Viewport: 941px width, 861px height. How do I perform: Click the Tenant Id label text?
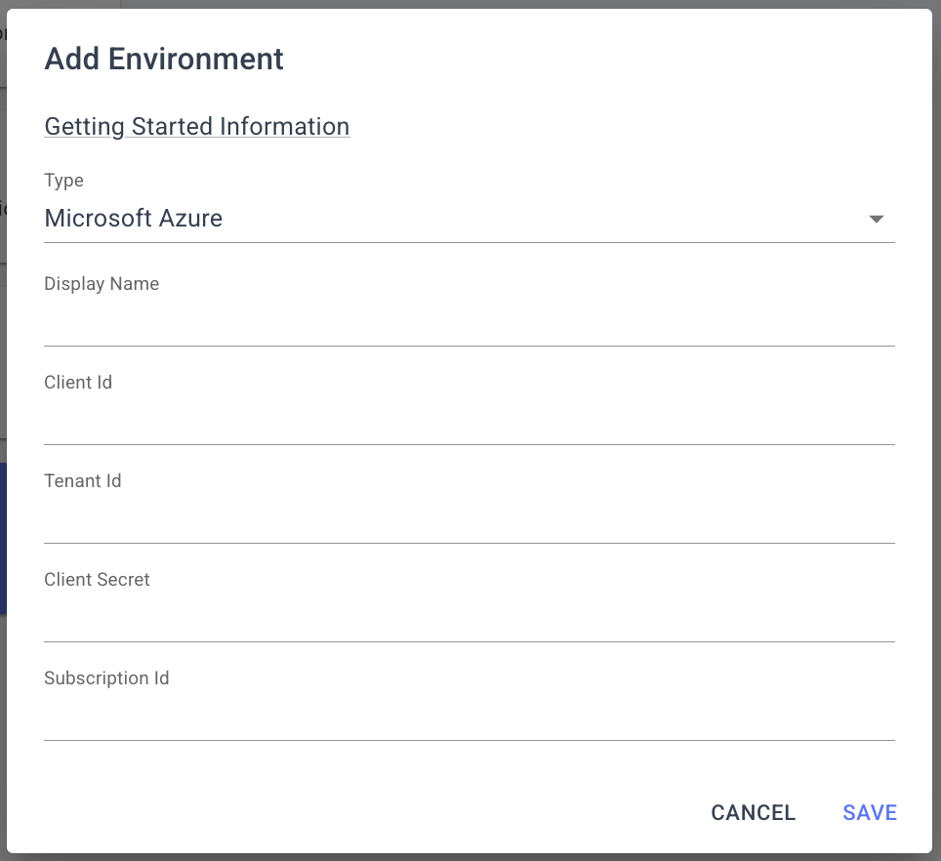click(x=83, y=480)
